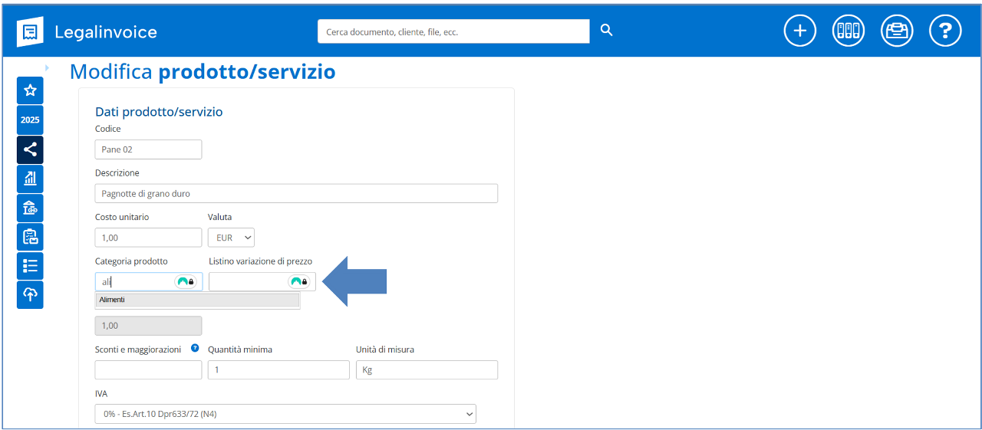Expand the sidebar with the small arrow
This screenshot has height=430, width=982.
click(x=47, y=68)
